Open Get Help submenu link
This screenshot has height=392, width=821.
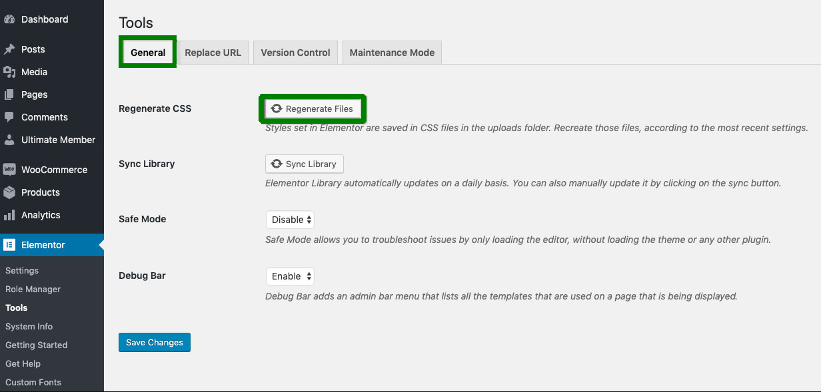click(23, 364)
